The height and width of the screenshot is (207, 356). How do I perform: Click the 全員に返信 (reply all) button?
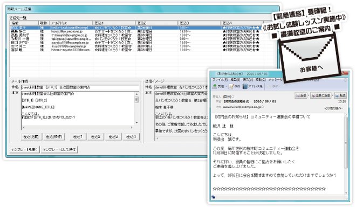321,95
